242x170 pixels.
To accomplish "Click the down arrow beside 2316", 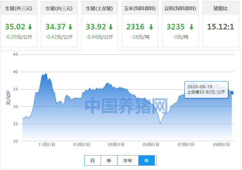I will tap(151, 27).
